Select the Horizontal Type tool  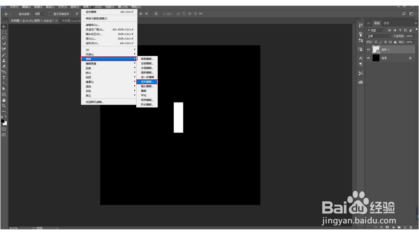(4, 78)
